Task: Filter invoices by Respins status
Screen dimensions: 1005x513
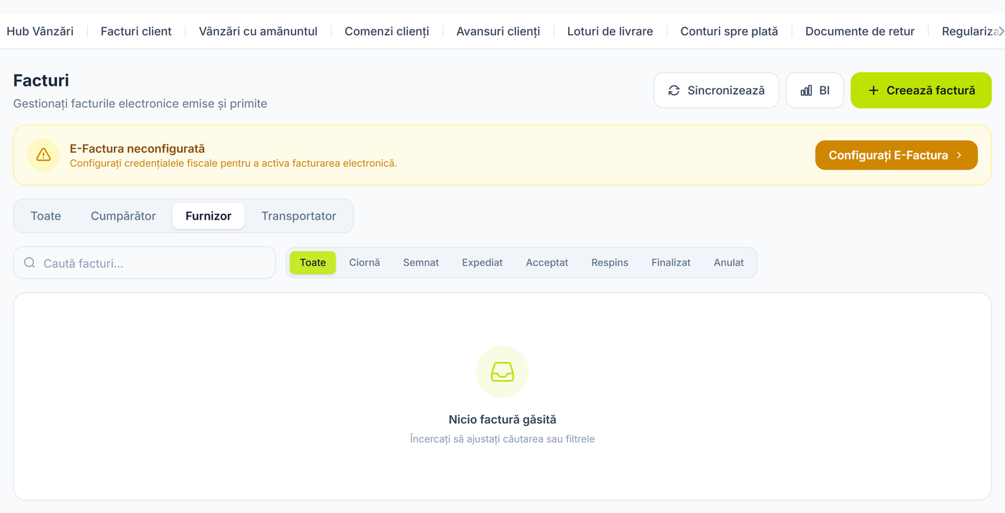Action: [610, 263]
